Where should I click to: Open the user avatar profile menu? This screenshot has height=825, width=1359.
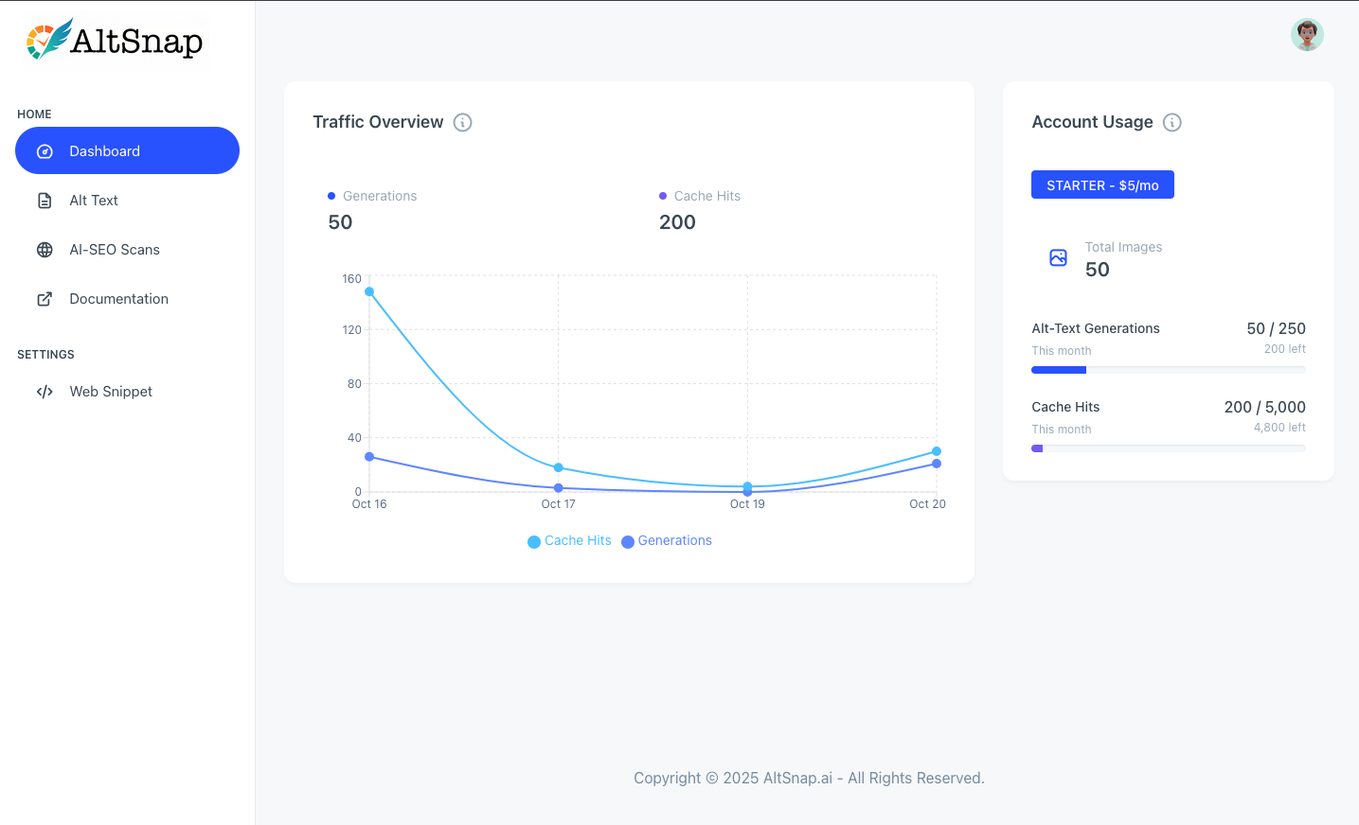coord(1306,35)
